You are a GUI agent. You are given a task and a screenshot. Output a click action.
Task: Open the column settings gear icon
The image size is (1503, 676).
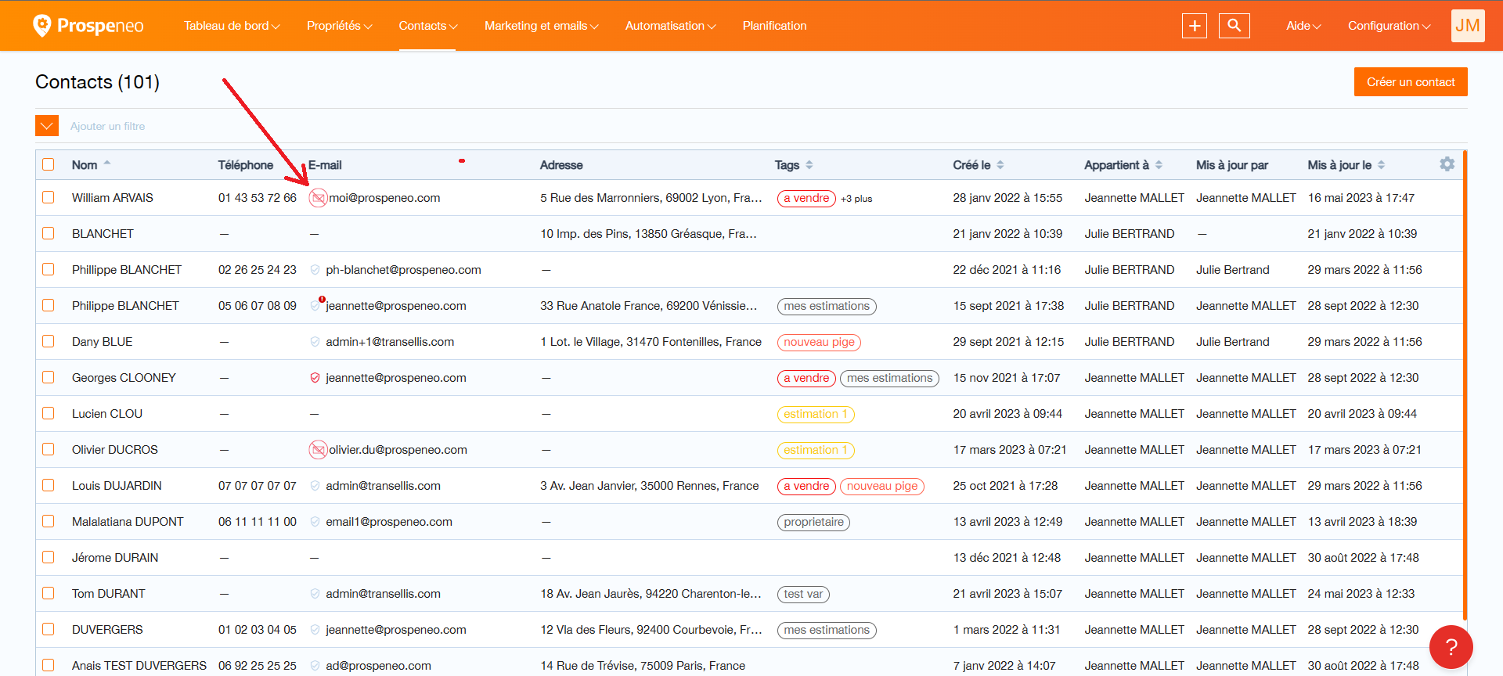tap(1447, 164)
